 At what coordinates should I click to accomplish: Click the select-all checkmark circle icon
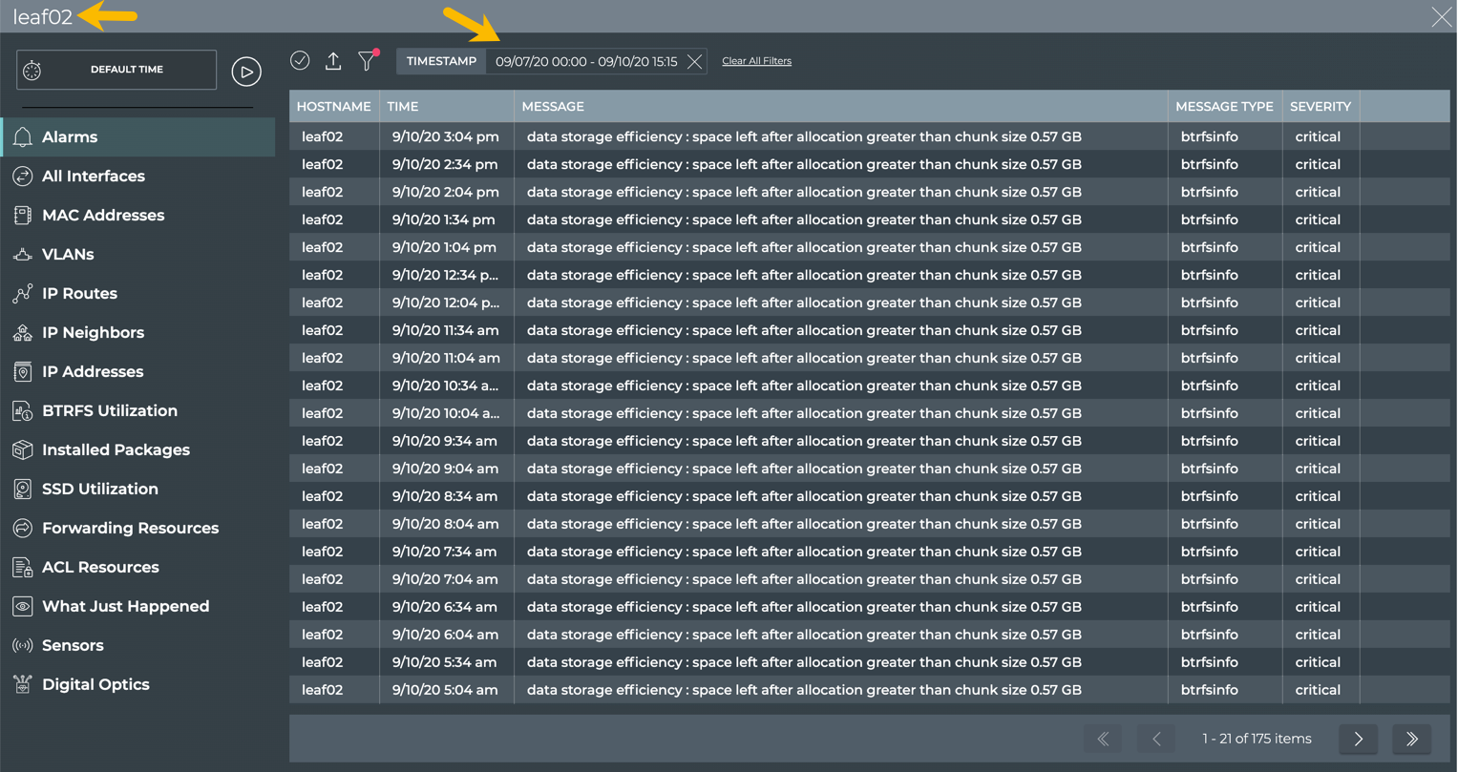pos(300,60)
